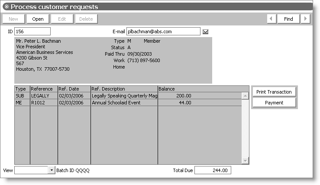Click the Balance column header

(203, 89)
